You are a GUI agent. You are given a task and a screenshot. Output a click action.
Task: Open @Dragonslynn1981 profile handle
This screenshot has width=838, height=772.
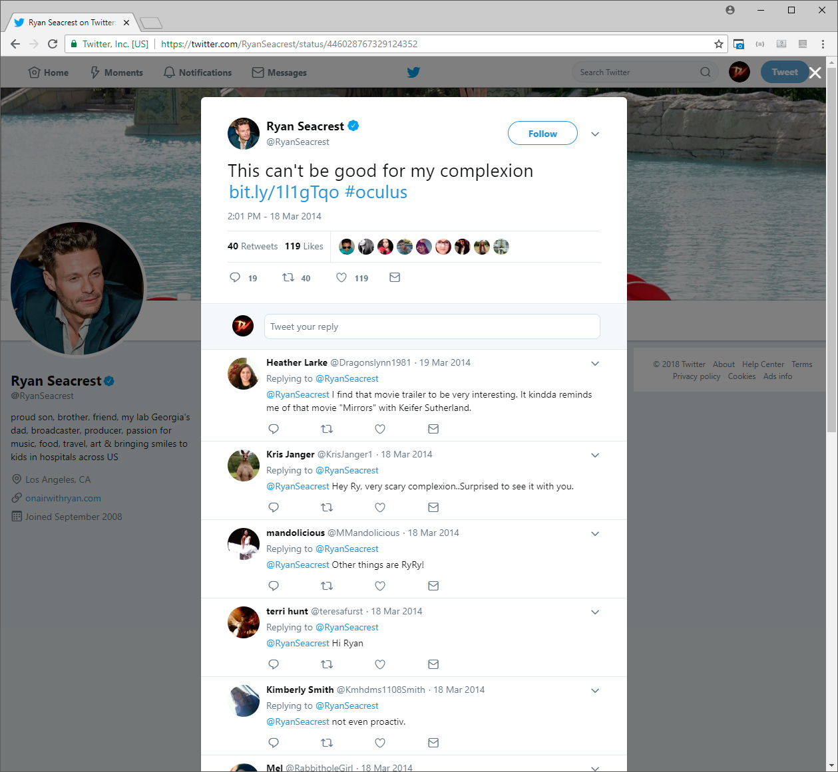(371, 362)
